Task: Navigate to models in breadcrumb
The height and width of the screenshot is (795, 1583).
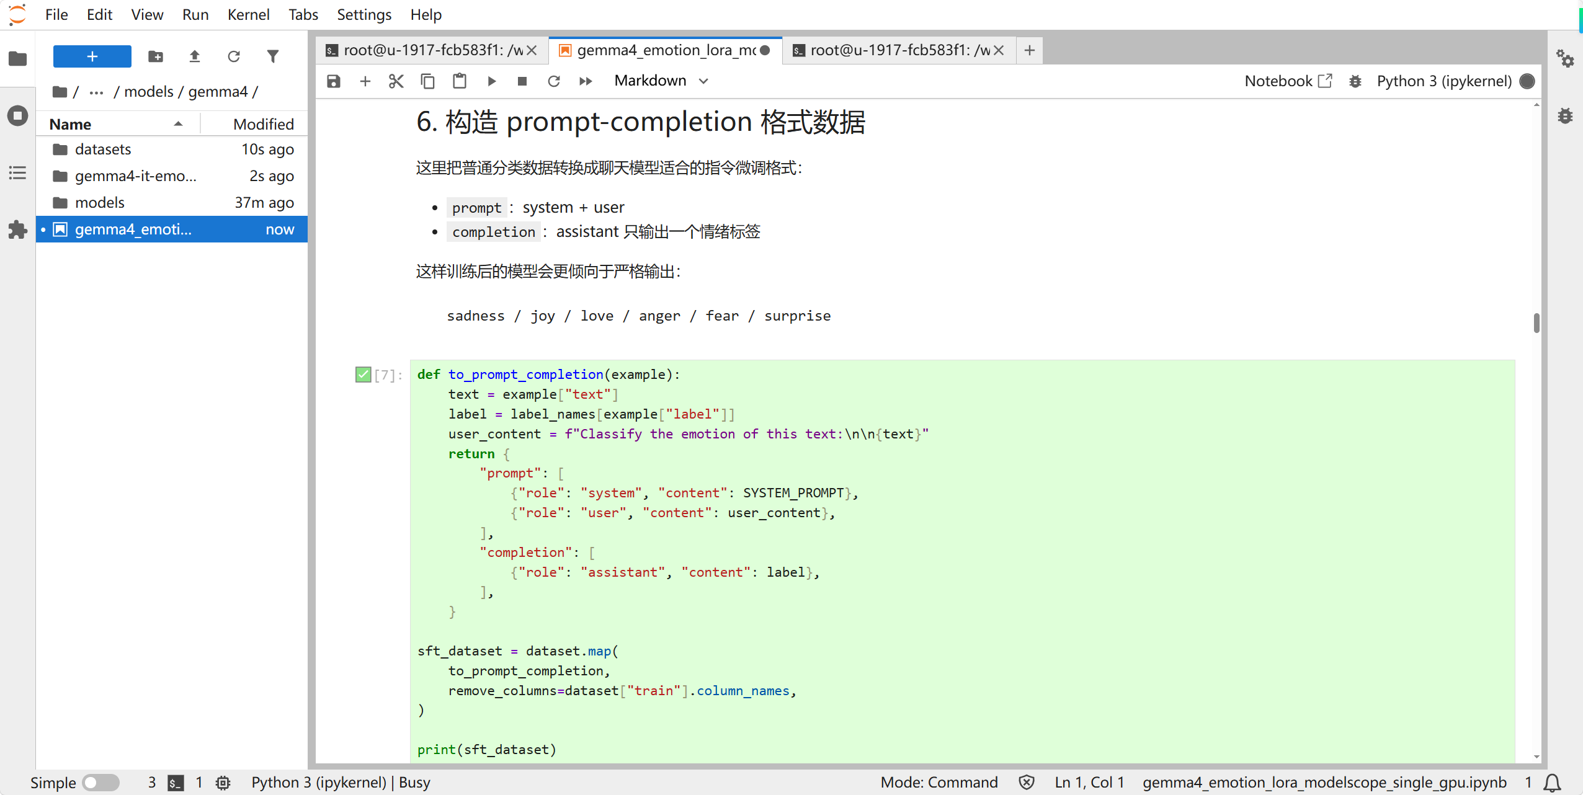Action: tap(149, 92)
